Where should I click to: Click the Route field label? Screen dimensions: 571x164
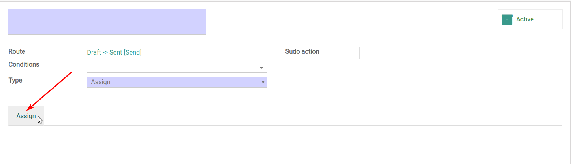click(17, 51)
